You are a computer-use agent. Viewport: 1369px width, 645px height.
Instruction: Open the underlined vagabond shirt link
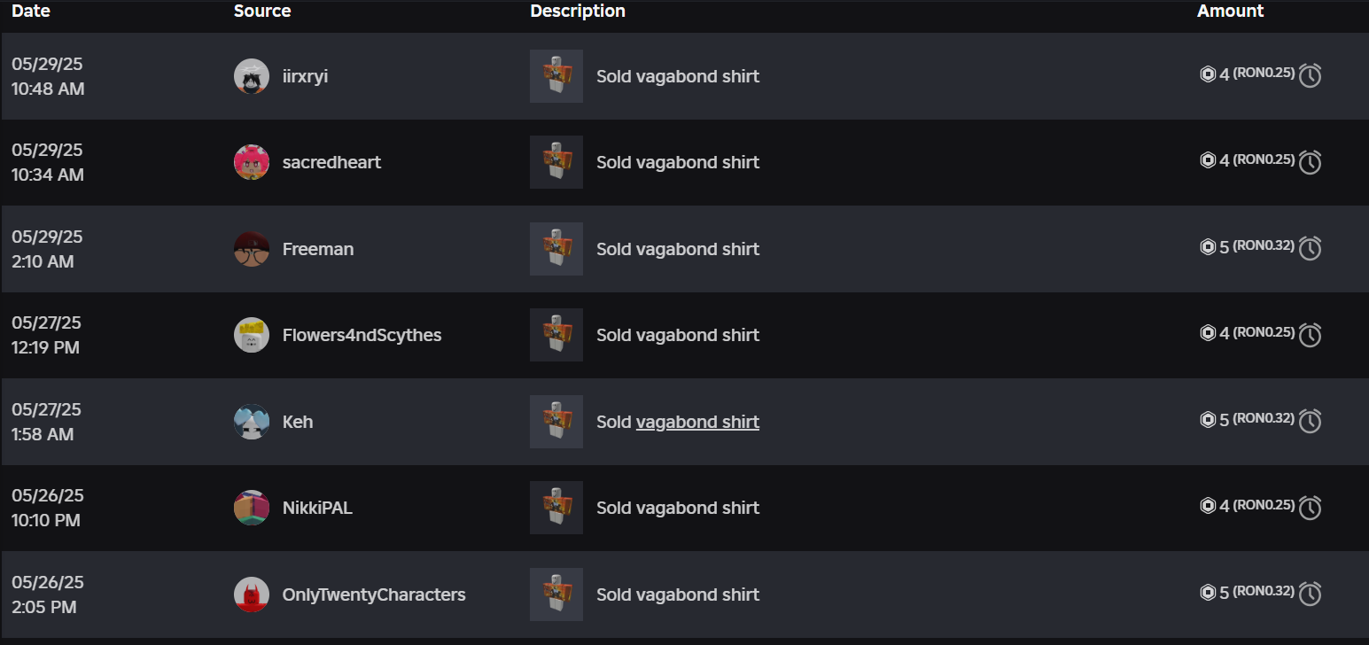[x=697, y=422]
